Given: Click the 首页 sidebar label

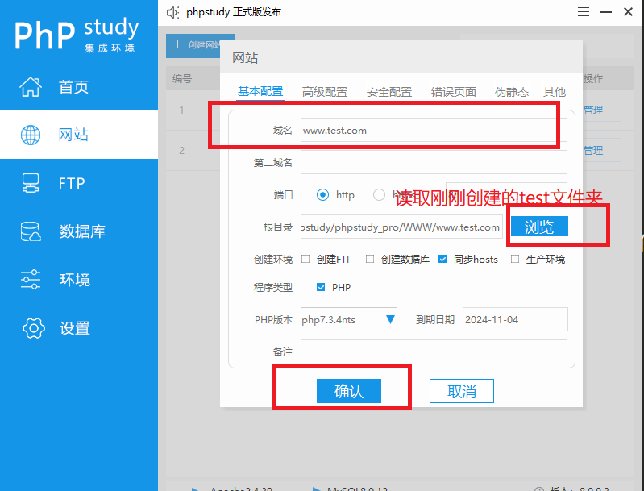Looking at the screenshot, I should coord(73,87).
